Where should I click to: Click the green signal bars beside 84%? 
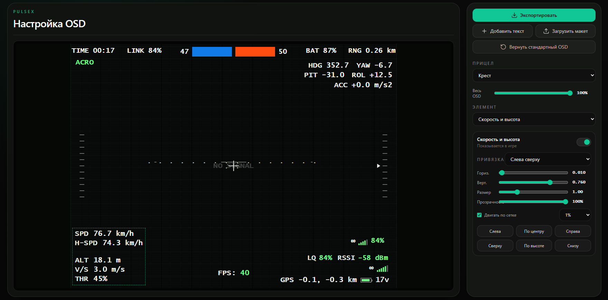(362, 242)
